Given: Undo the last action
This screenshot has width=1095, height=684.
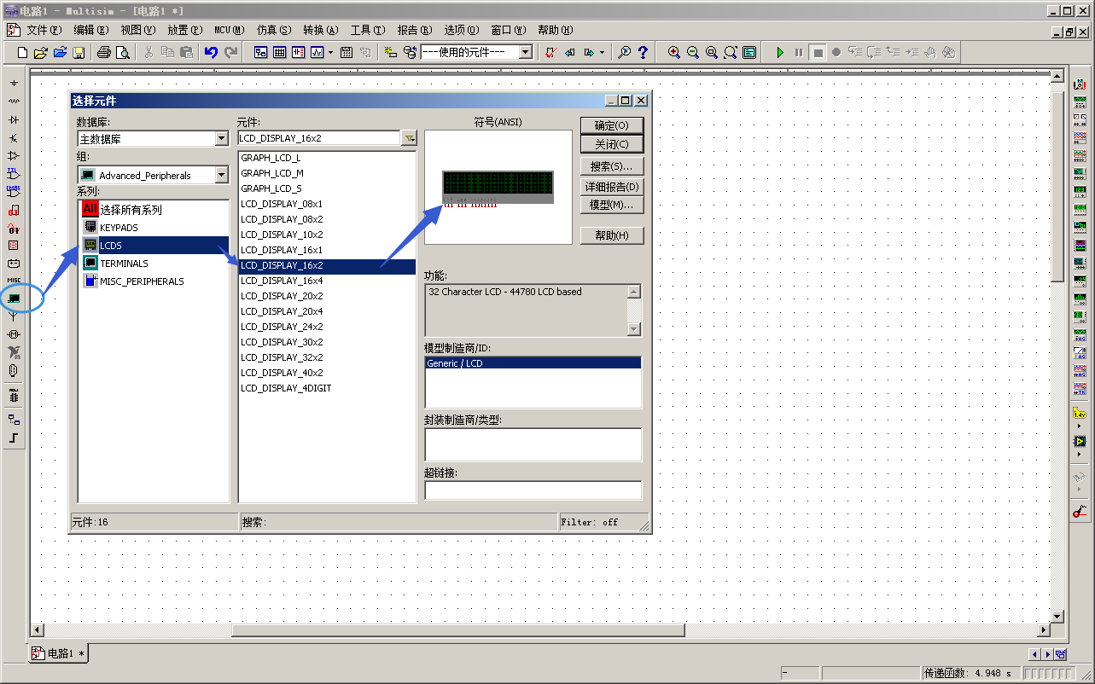Looking at the screenshot, I should point(211,52).
